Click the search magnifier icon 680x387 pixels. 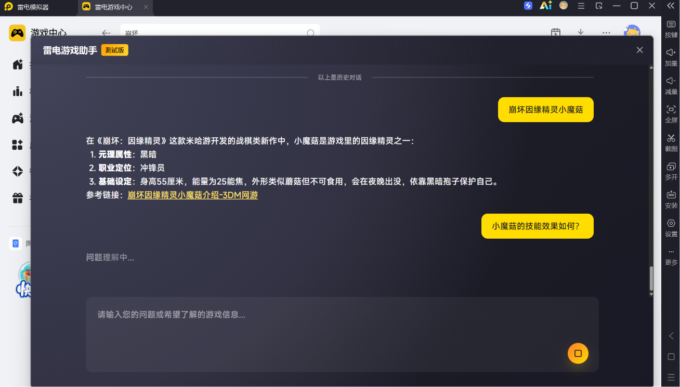click(x=310, y=33)
